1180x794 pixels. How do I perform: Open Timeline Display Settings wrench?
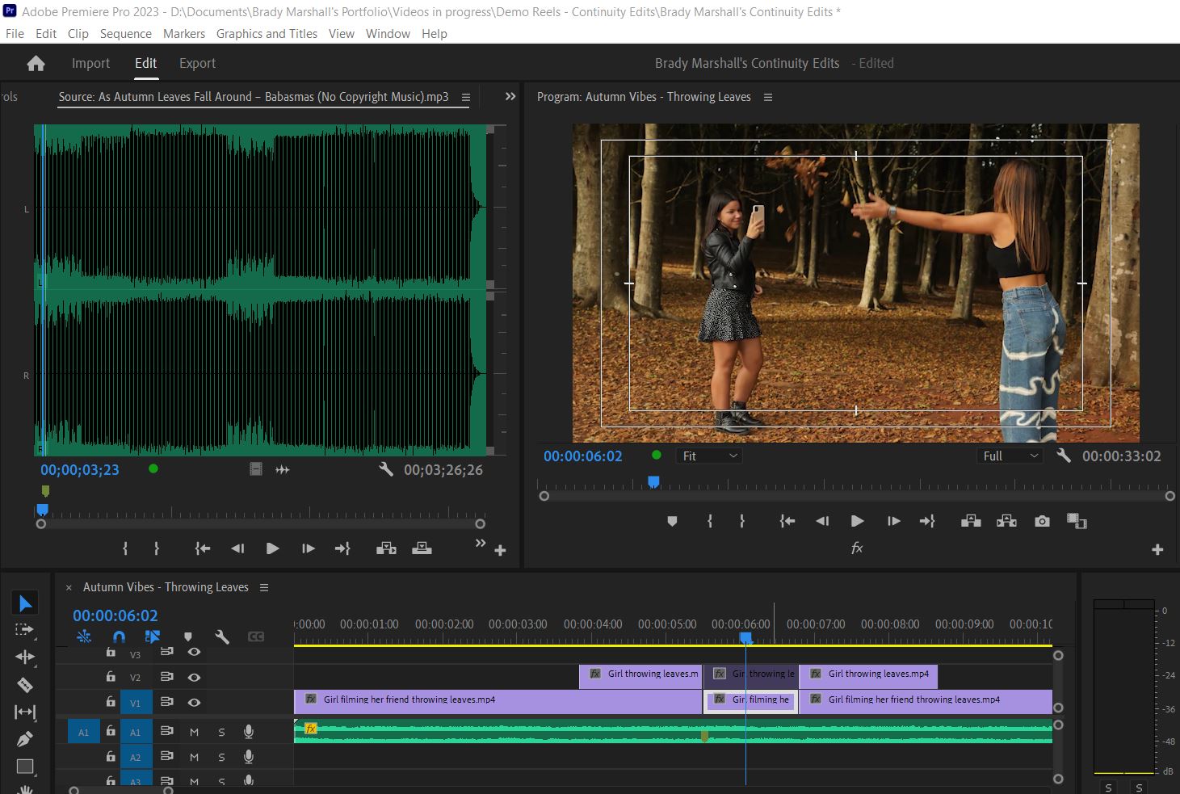click(222, 636)
